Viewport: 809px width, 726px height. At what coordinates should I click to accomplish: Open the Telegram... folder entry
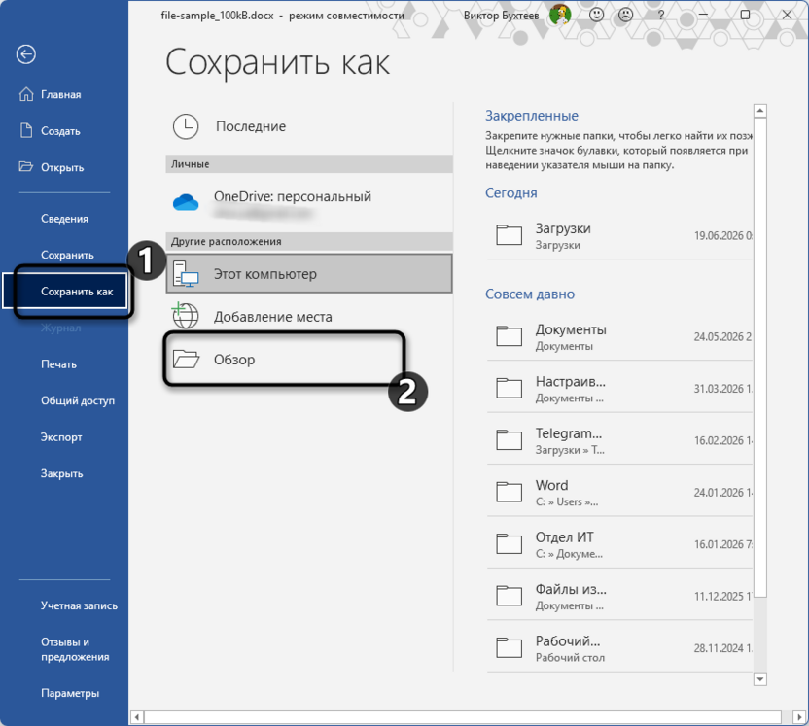(619, 440)
